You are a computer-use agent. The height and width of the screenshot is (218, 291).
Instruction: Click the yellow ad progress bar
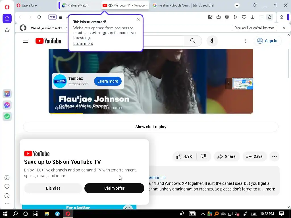(66, 113)
